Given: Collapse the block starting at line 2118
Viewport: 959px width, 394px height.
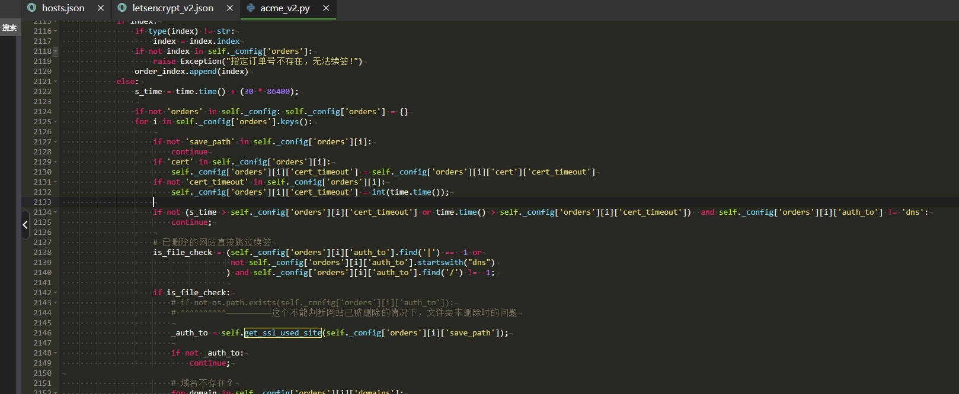Looking at the screenshot, I should click(56, 51).
